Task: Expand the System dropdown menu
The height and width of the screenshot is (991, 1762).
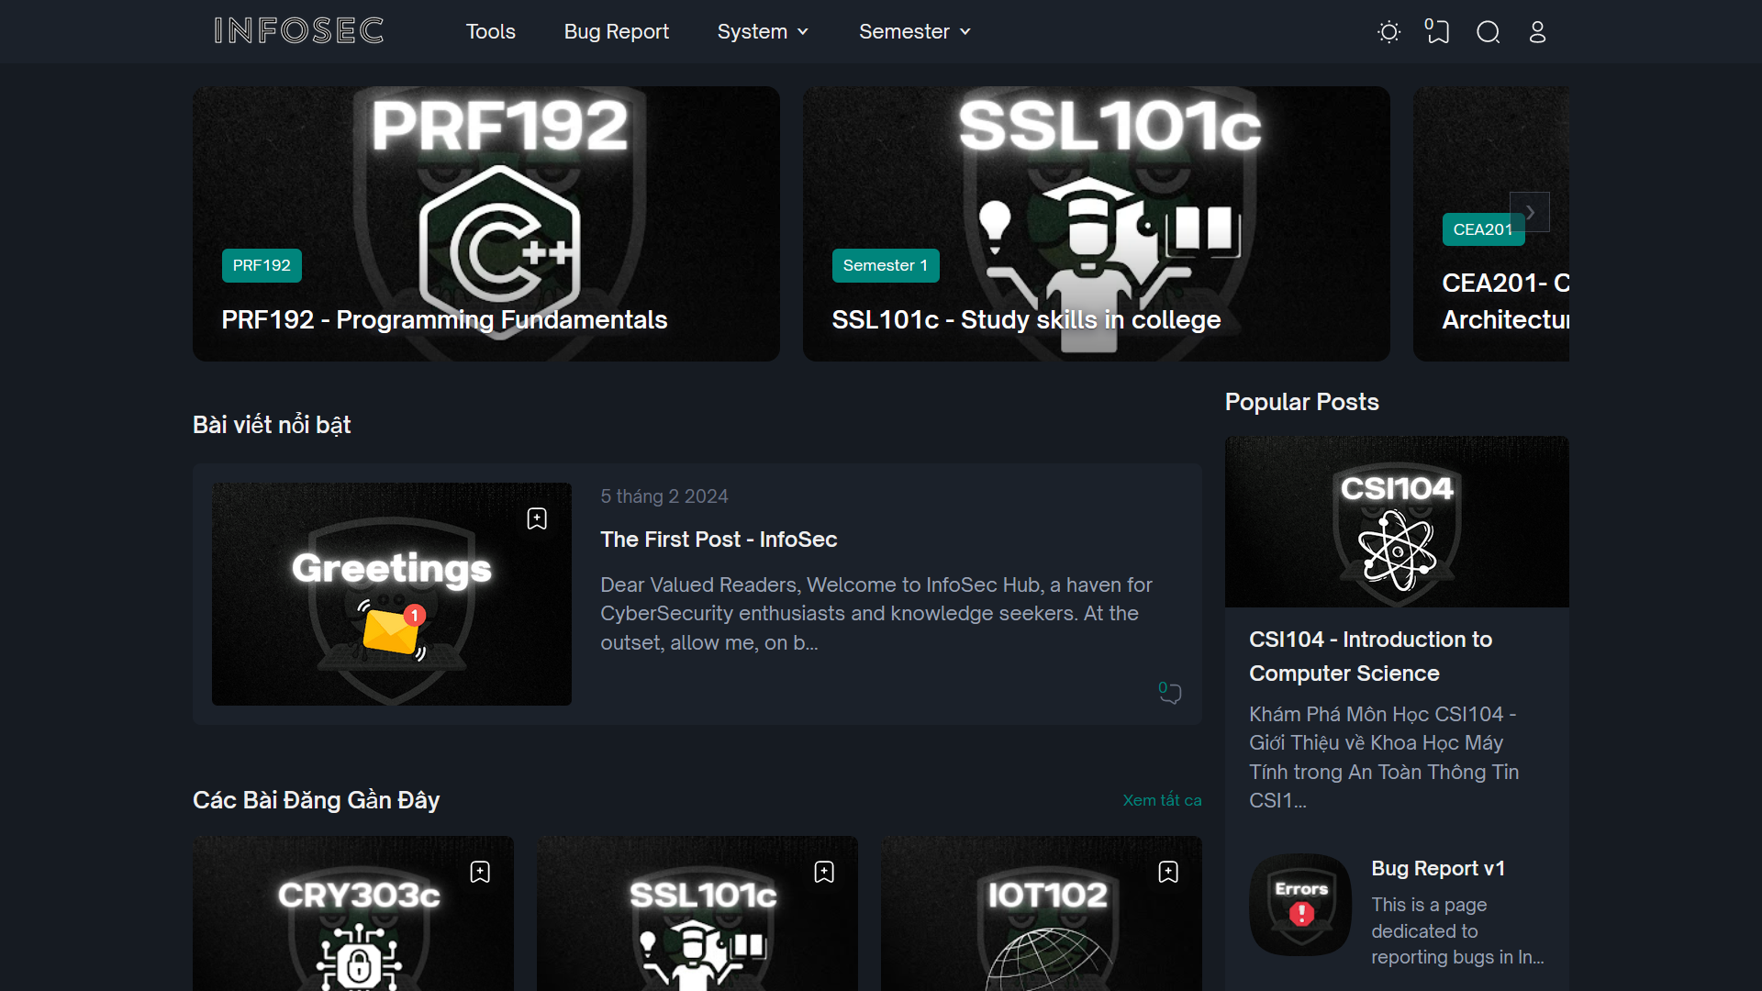Action: (x=762, y=31)
